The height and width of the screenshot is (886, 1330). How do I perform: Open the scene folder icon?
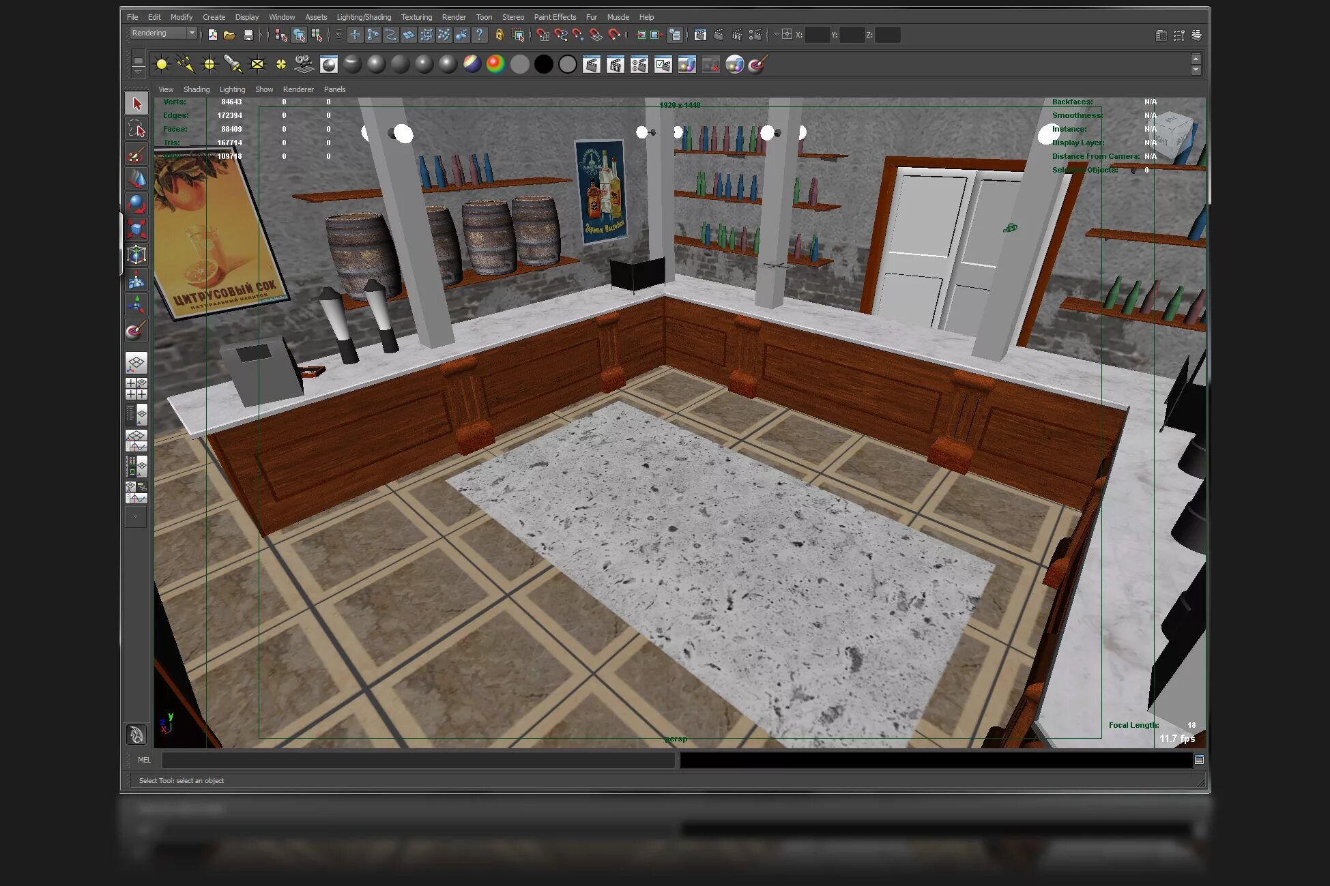(230, 35)
